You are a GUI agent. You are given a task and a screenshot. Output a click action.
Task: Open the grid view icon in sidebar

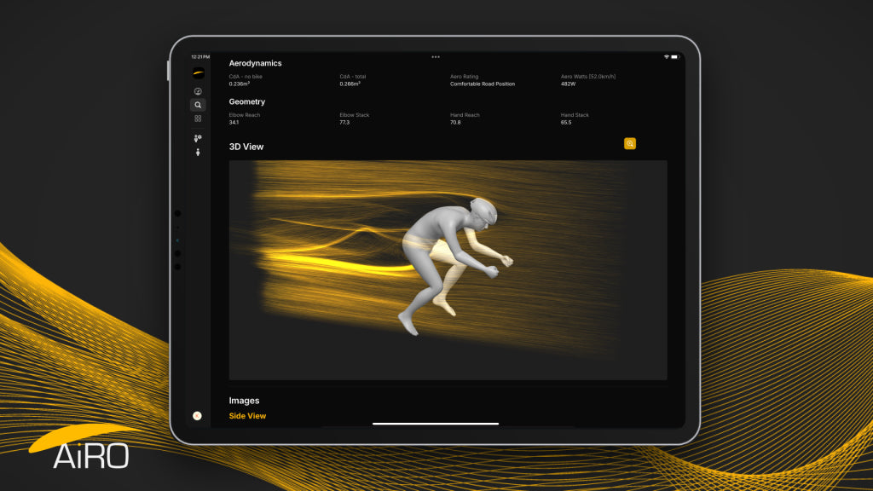[x=198, y=118]
